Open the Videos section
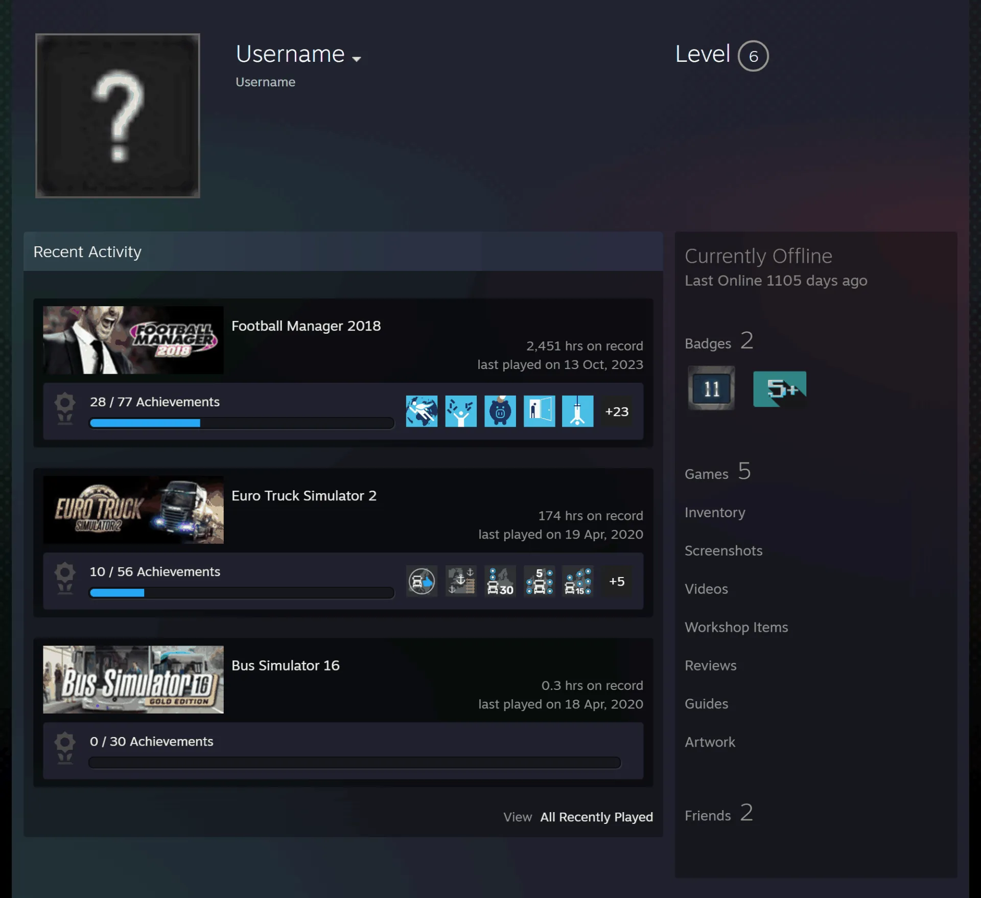The width and height of the screenshot is (981, 898). 706,589
